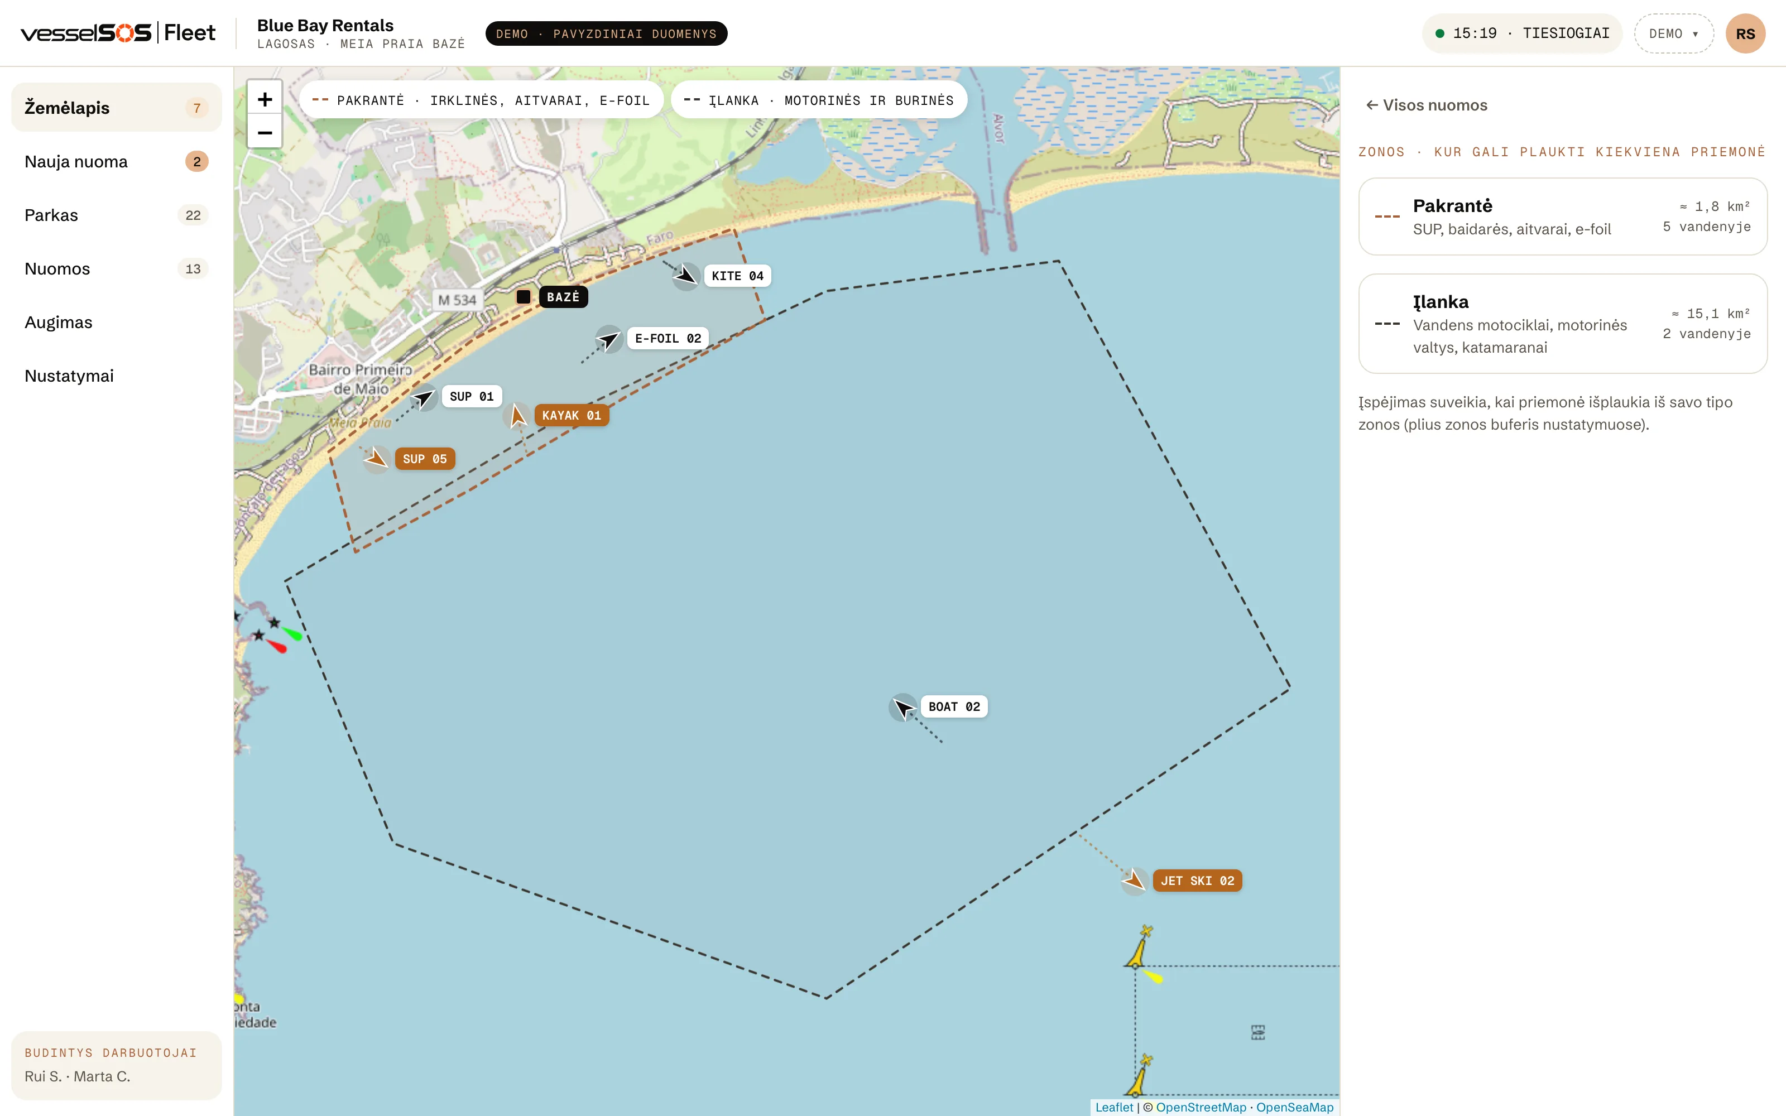Open Žemėlapis in the sidebar
The image size is (1786, 1116).
[117, 108]
